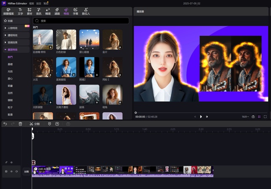Click the player progress bar handle
Screen dimensions: 271x189
(x=136, y=113)
